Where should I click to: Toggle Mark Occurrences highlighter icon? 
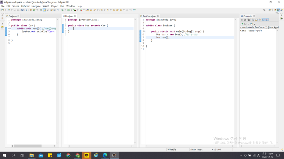click(44, 10)
